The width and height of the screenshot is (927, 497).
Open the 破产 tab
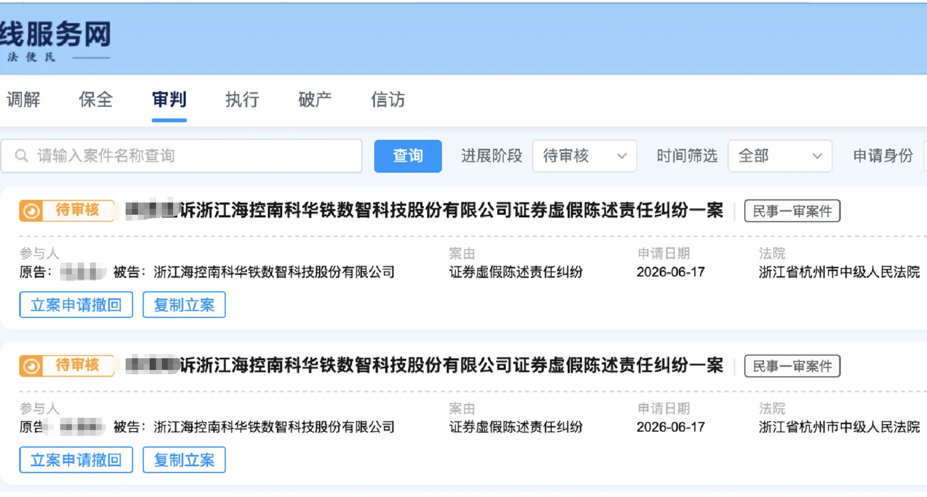315,99
